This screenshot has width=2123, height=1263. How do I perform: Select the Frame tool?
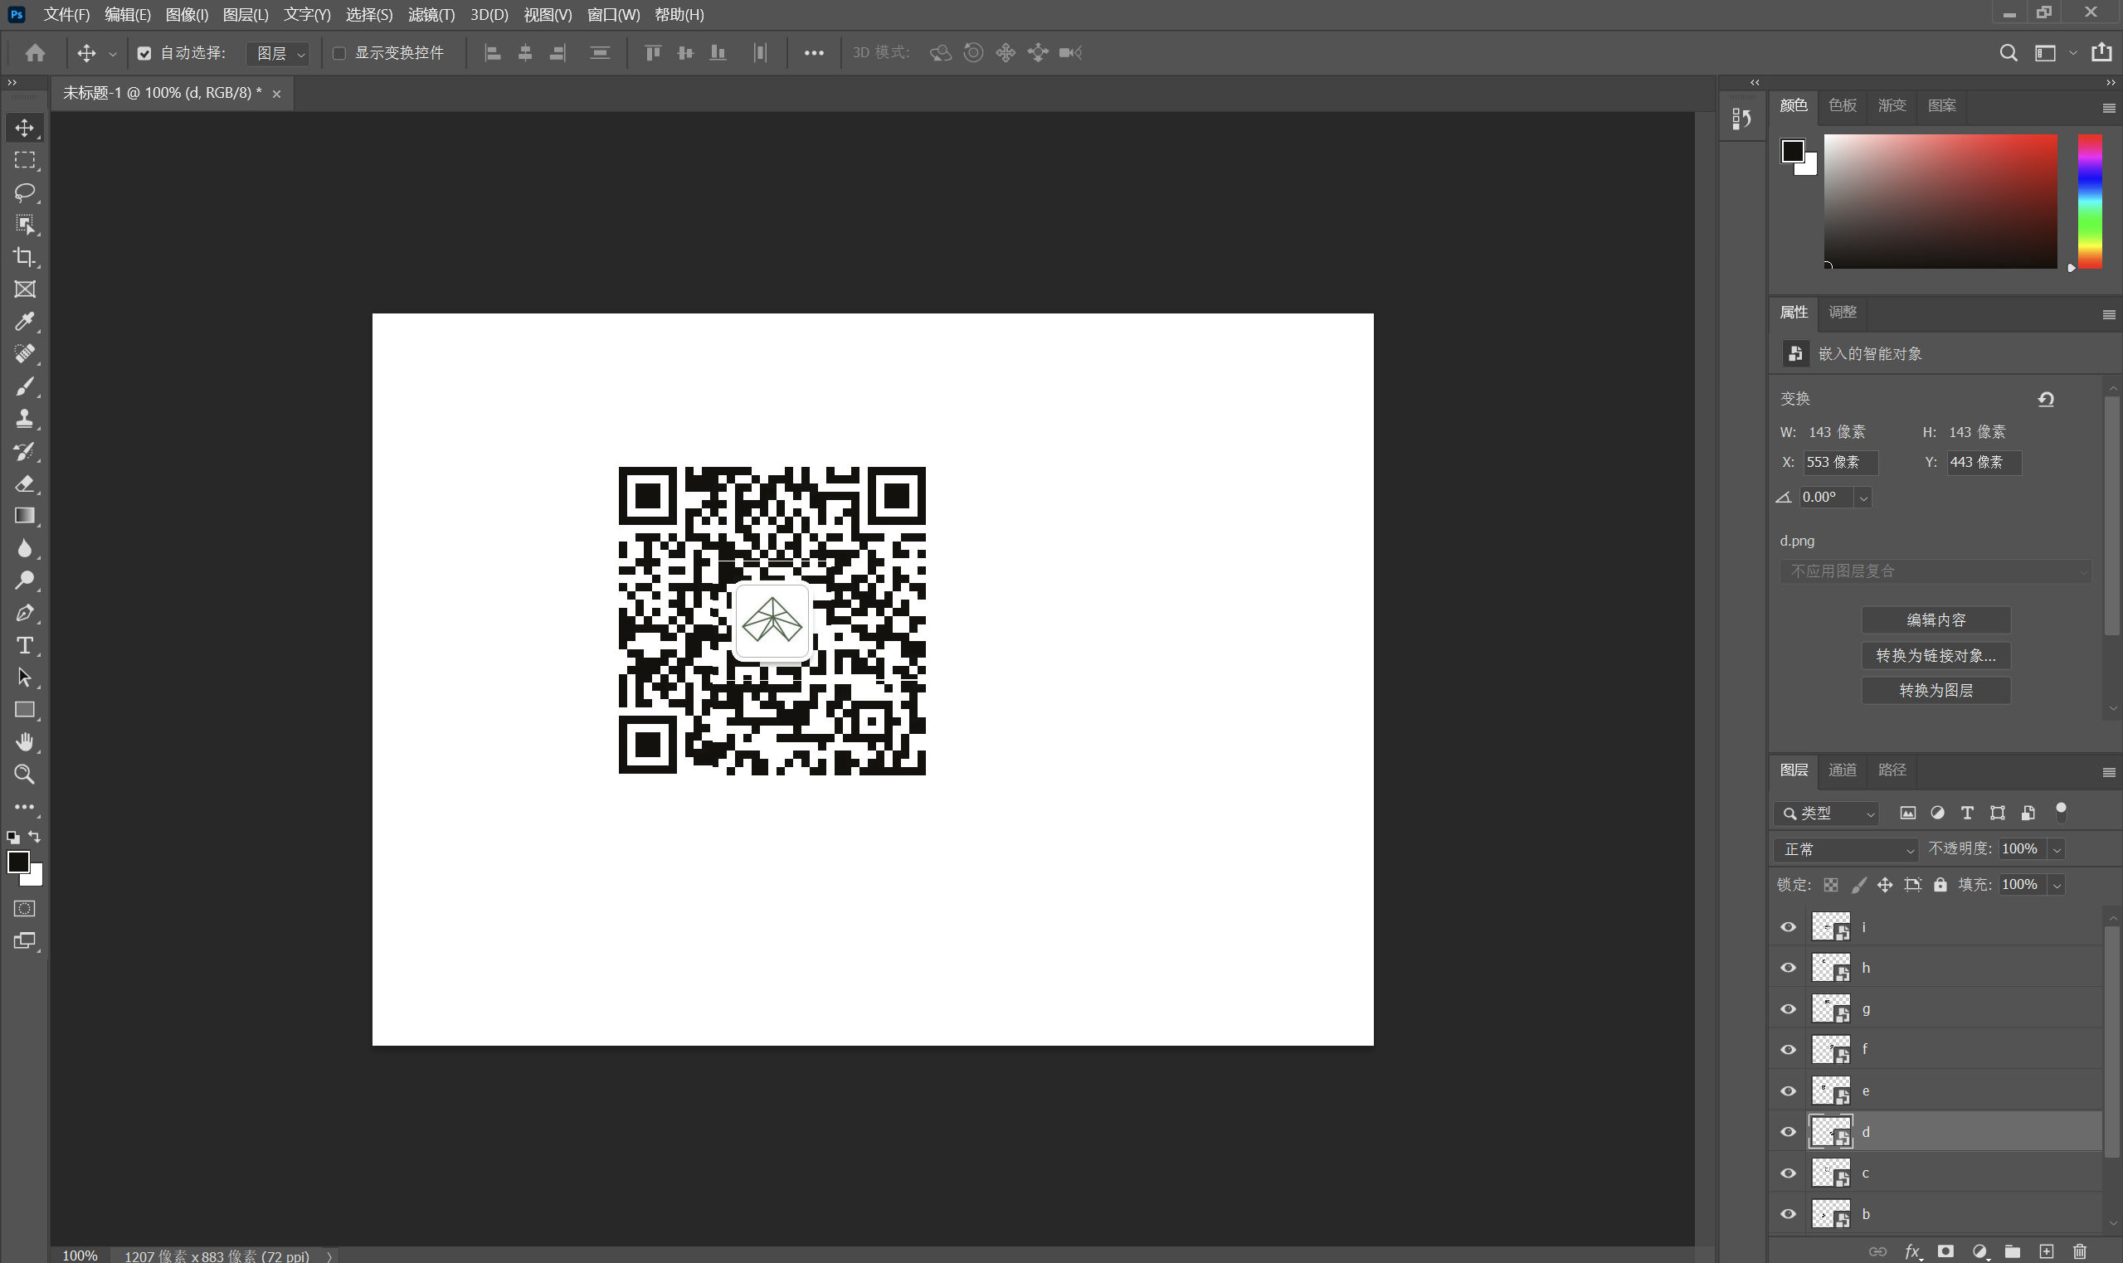click(25, 289)
